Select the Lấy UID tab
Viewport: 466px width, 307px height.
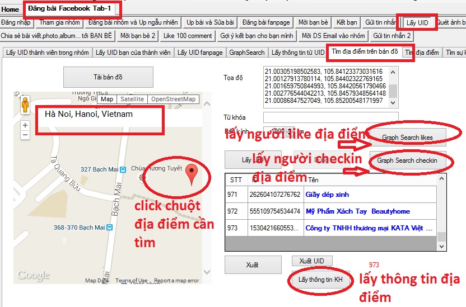point(417,22)
